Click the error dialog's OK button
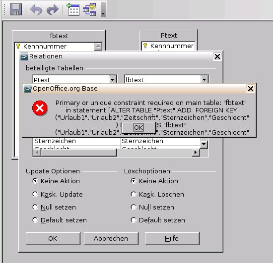 pyautogui.click(x=138, y=128)
